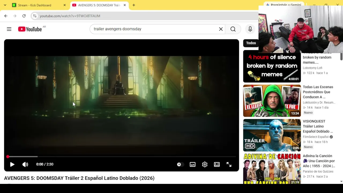Visit the Lobotomy Lofi channel
The image size is (343, 193).
pos(312,68)
